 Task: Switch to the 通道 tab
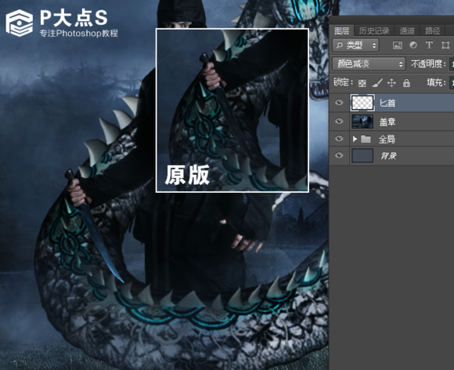pos(407,31)
